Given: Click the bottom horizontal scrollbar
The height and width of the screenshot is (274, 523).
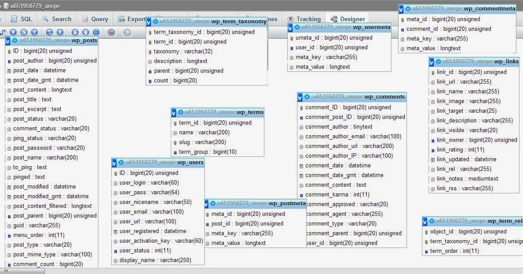Looking at the screenshot, I should click(x=22, y=272).
